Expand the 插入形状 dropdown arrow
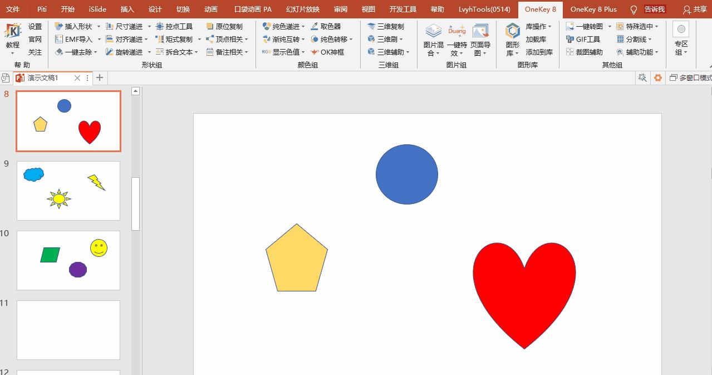Viewport: 712px width, 375px height. pos(99,27)
